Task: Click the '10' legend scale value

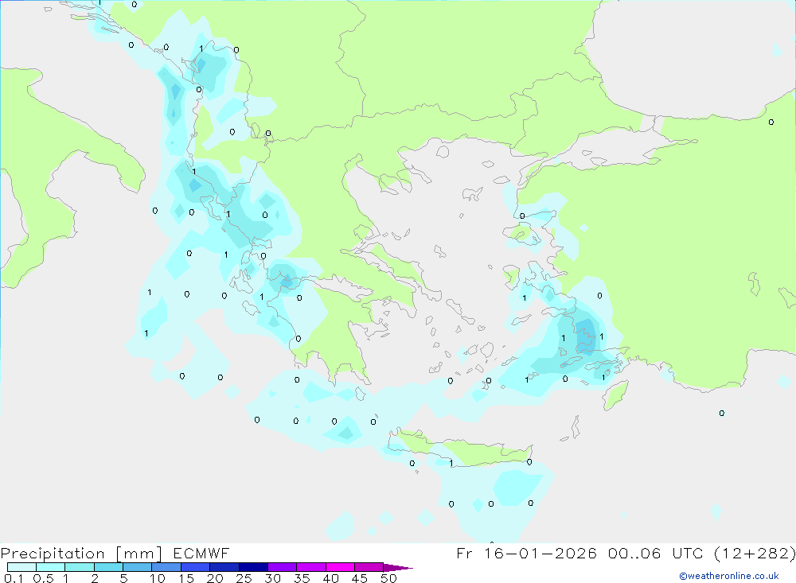Action: [158, 578]
